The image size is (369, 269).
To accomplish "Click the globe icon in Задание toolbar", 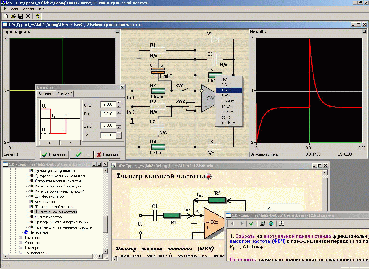I will click(x=271, y=223).
